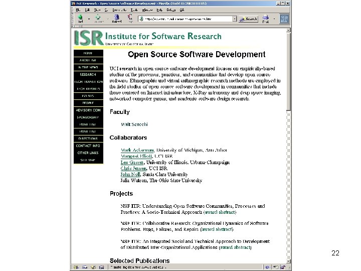
Task: Go back with the Back arrow icon
Action: point(80,18)
